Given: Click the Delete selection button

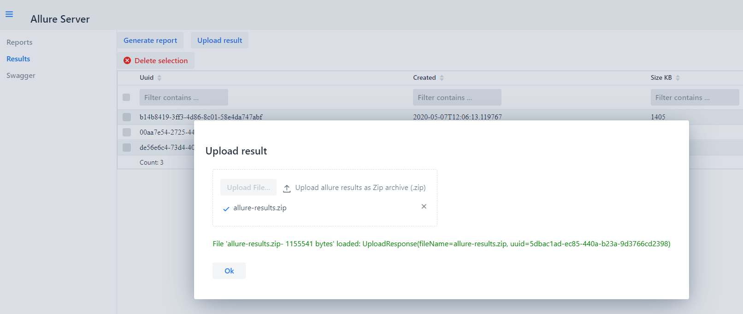Looking at the screenshot, I should (x=156, y=60).
